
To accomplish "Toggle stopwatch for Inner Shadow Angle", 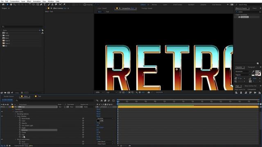I will coord(20,128).
